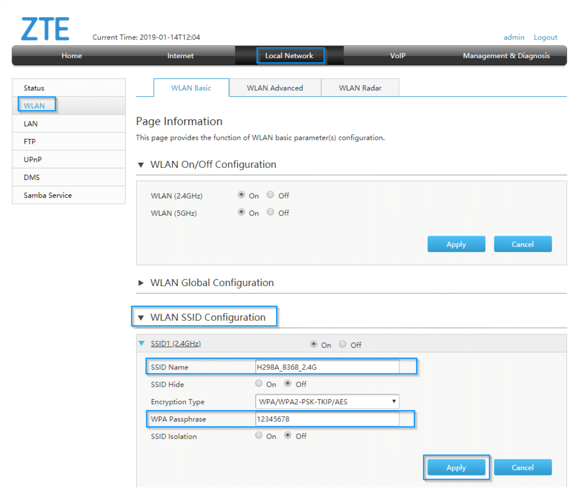Switch to the WLAN Advanced tab
This screenshot has height=489, width=577.
[275, 88]
